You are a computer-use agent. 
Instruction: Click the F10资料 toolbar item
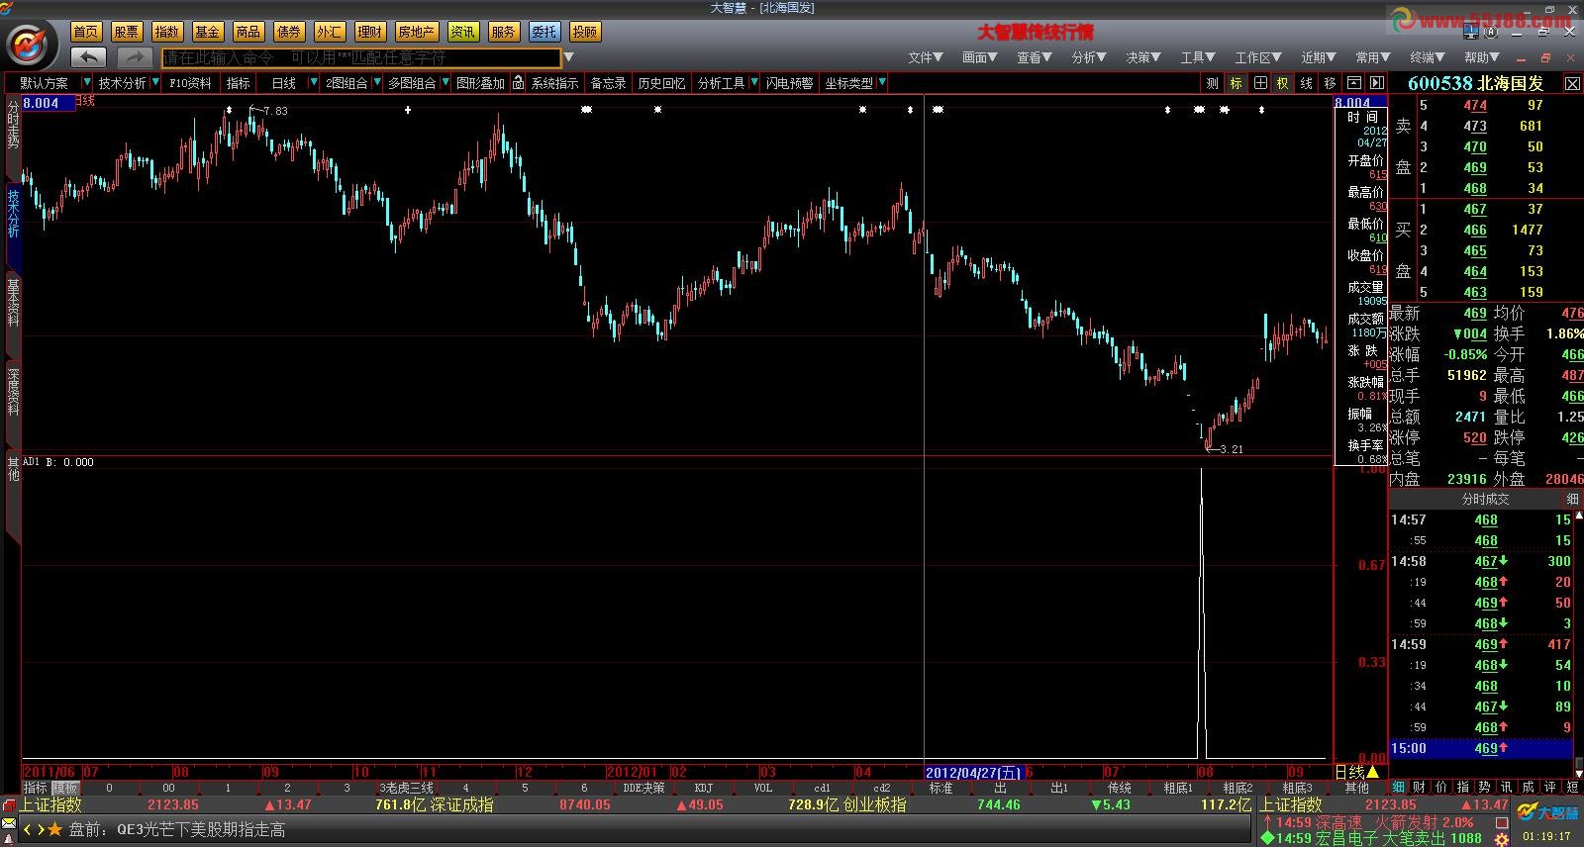[190, 83]
